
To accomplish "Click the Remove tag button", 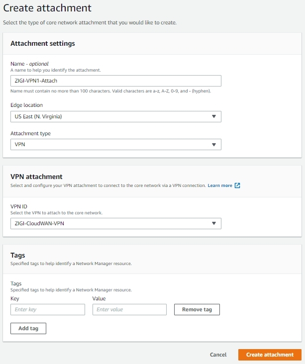I will click(197, 309).
